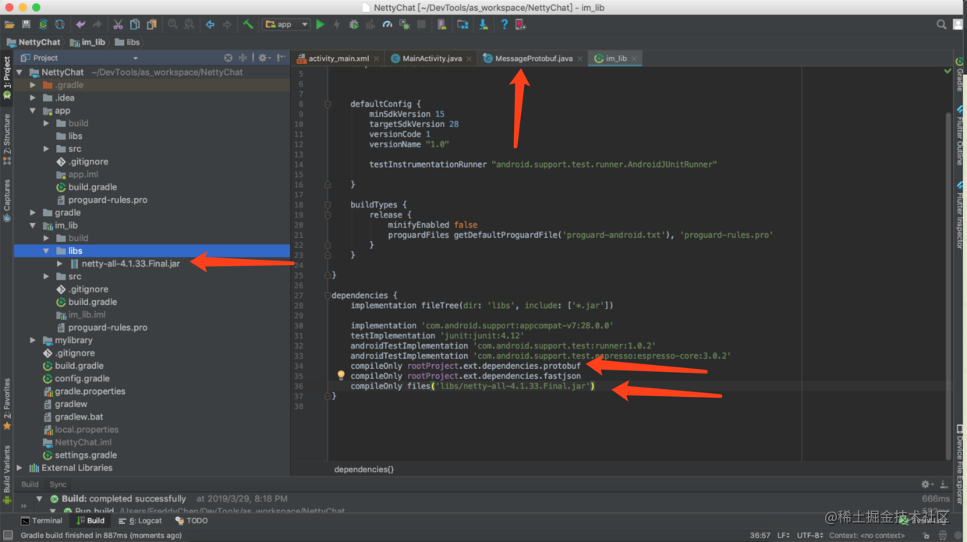Image resolution: width=967 pixels, height=542 pixels.
Task: Click the Replace toolbar icon
Action: [189, 25]
